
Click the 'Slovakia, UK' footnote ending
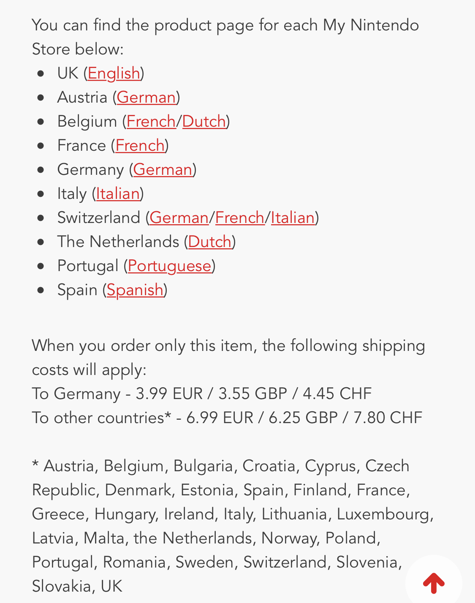77,586
